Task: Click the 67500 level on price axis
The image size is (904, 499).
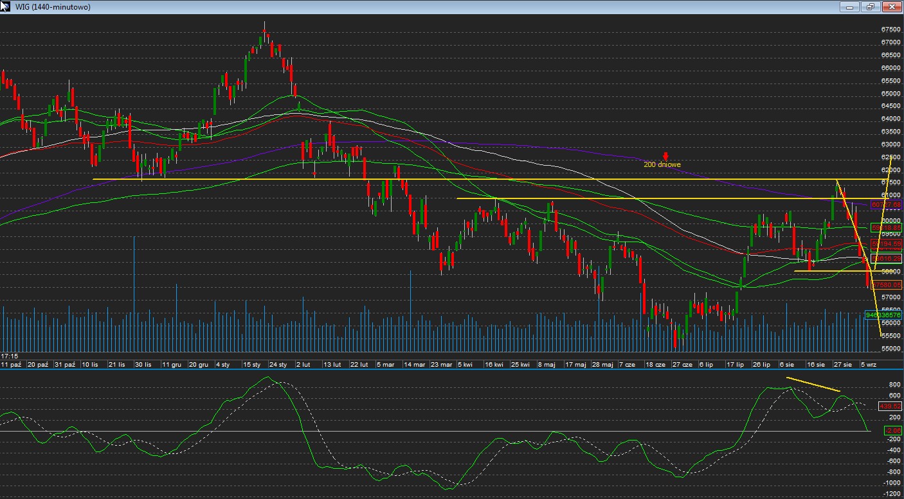Action: click(x=890, y=30)
